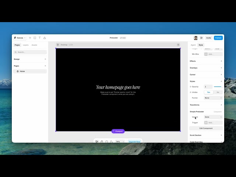
Task: Click the Preview play icon at top right
Action: (x=201, y=38)
